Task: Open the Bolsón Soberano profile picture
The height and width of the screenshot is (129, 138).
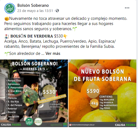Action: point(10,8)
